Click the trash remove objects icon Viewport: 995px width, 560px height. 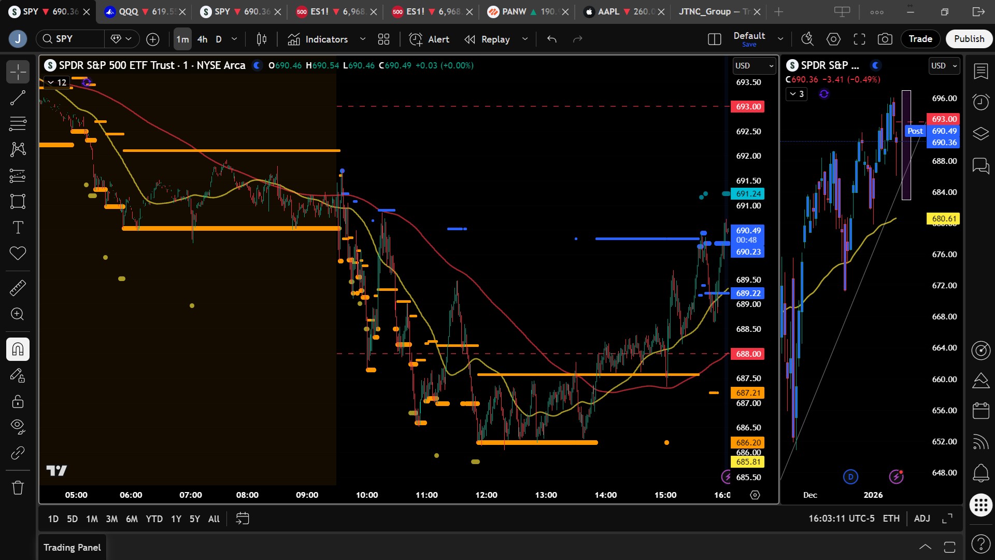(18, 487)
